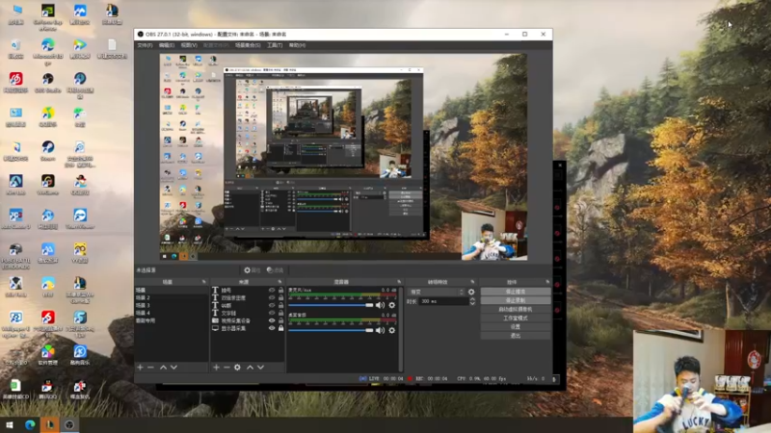Enable 工作室模式 studio mode
771x433 pixels.
coord(516,318)
